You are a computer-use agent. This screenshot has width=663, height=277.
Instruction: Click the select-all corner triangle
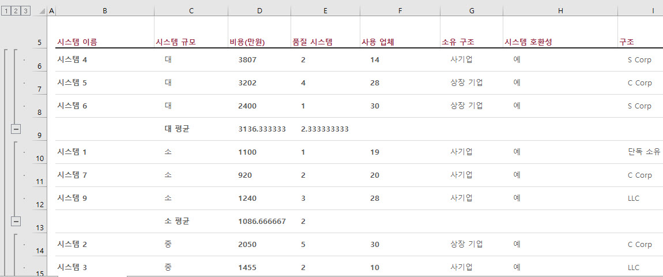click(42, 11)
